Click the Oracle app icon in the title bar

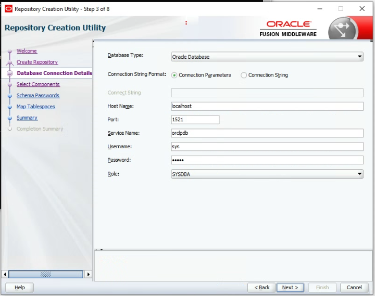tap(8, 9)
